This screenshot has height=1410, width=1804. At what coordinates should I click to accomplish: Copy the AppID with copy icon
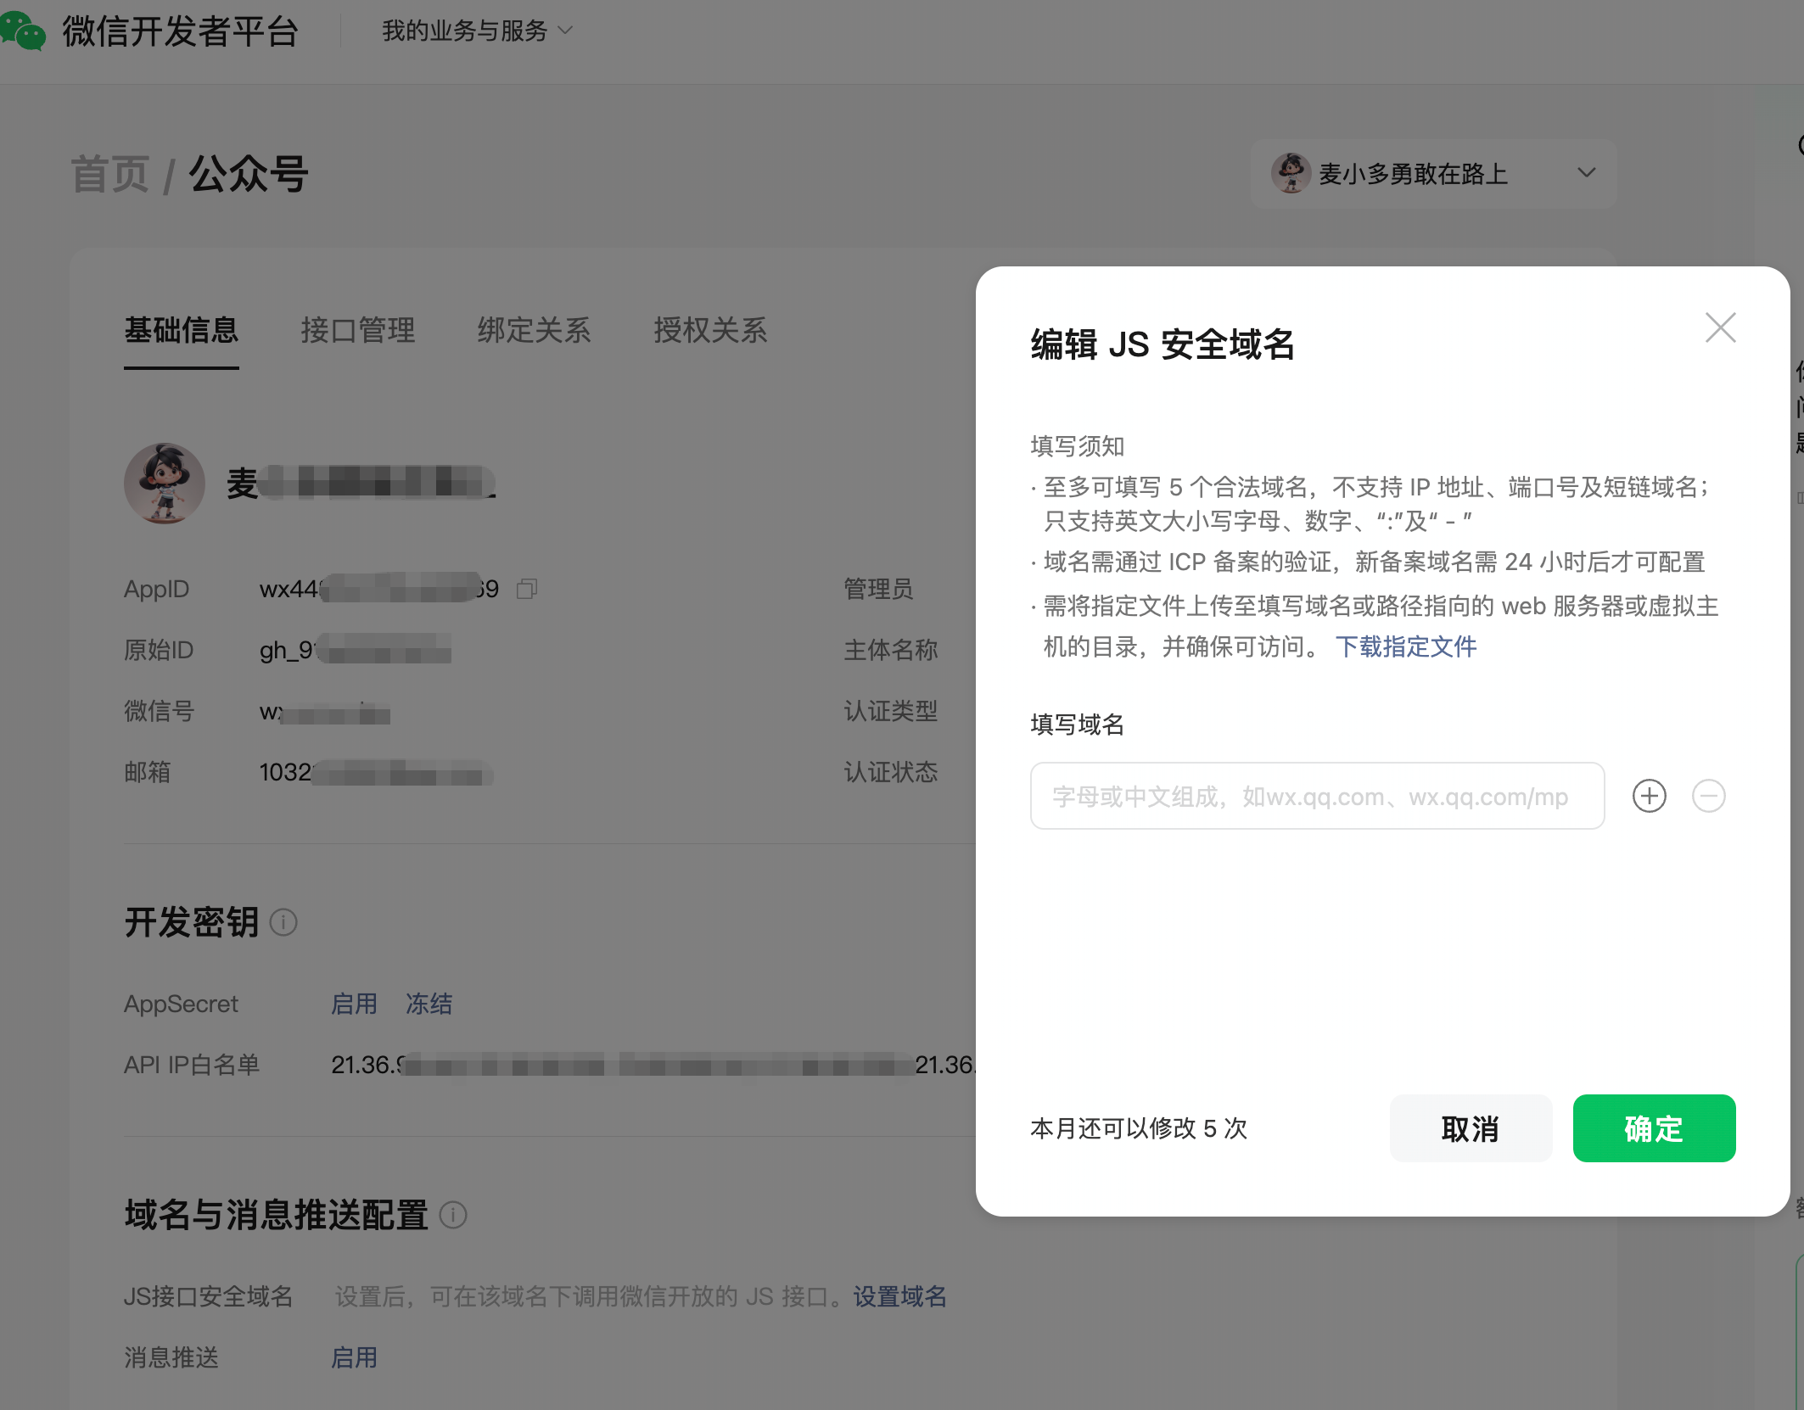(527, 589)
